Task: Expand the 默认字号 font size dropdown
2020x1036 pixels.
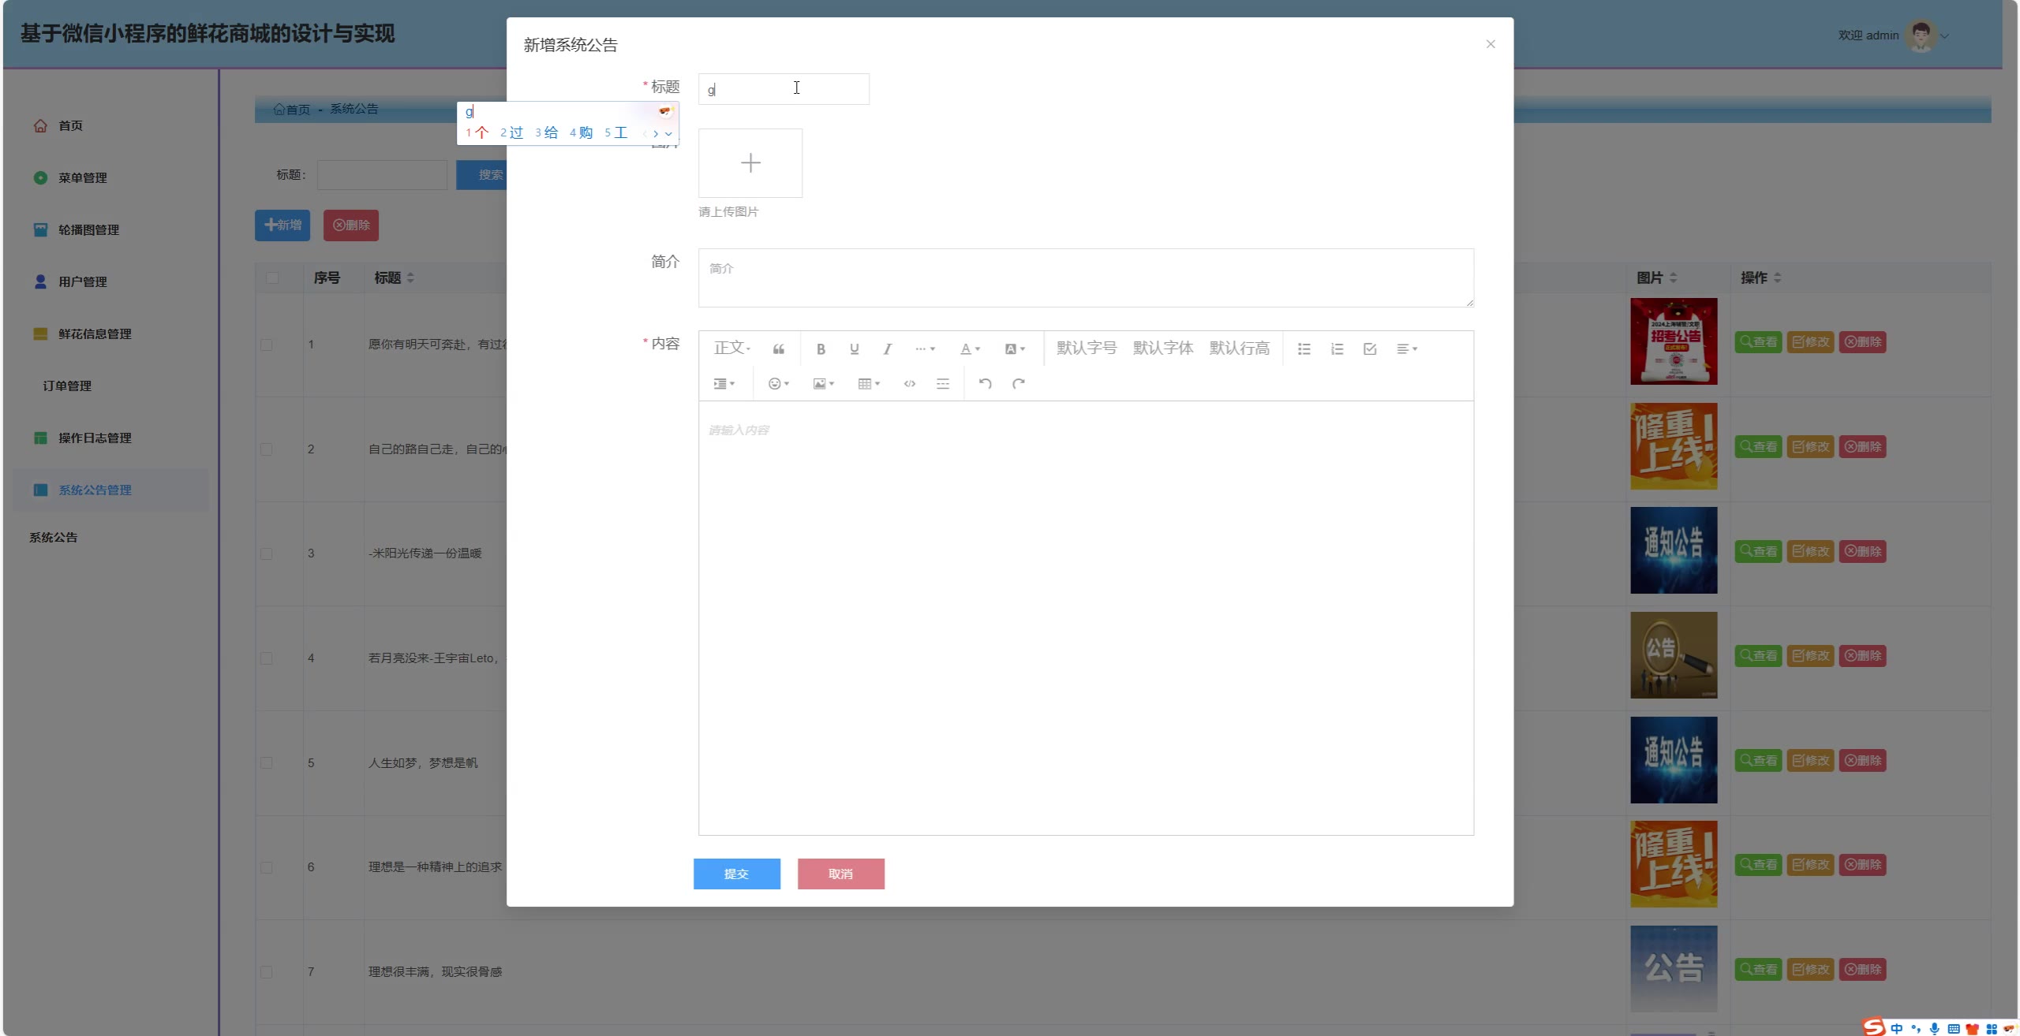Action: (1086, 348)
